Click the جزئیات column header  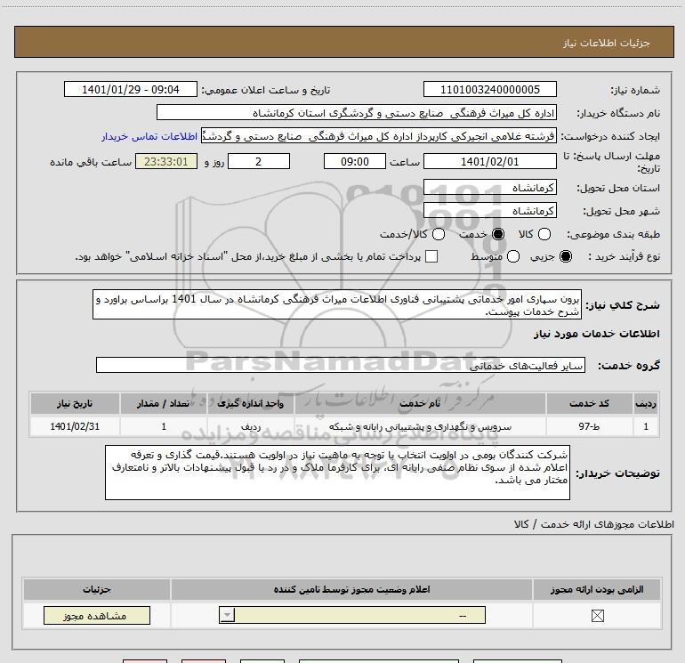pyautogui.click(x=97, y=589)
